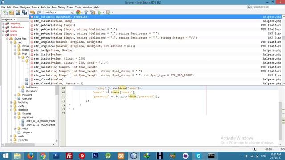Click the Projects panel horizontal scrollbar
Viewport: 285px width, 160px height.
click(x=28, y=144)
